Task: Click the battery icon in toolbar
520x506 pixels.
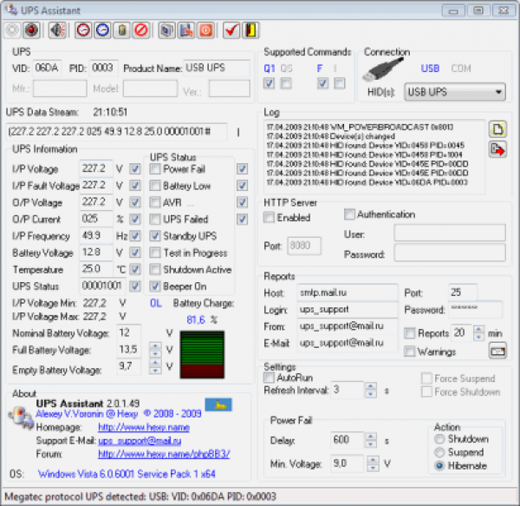Action: [122, 30]
